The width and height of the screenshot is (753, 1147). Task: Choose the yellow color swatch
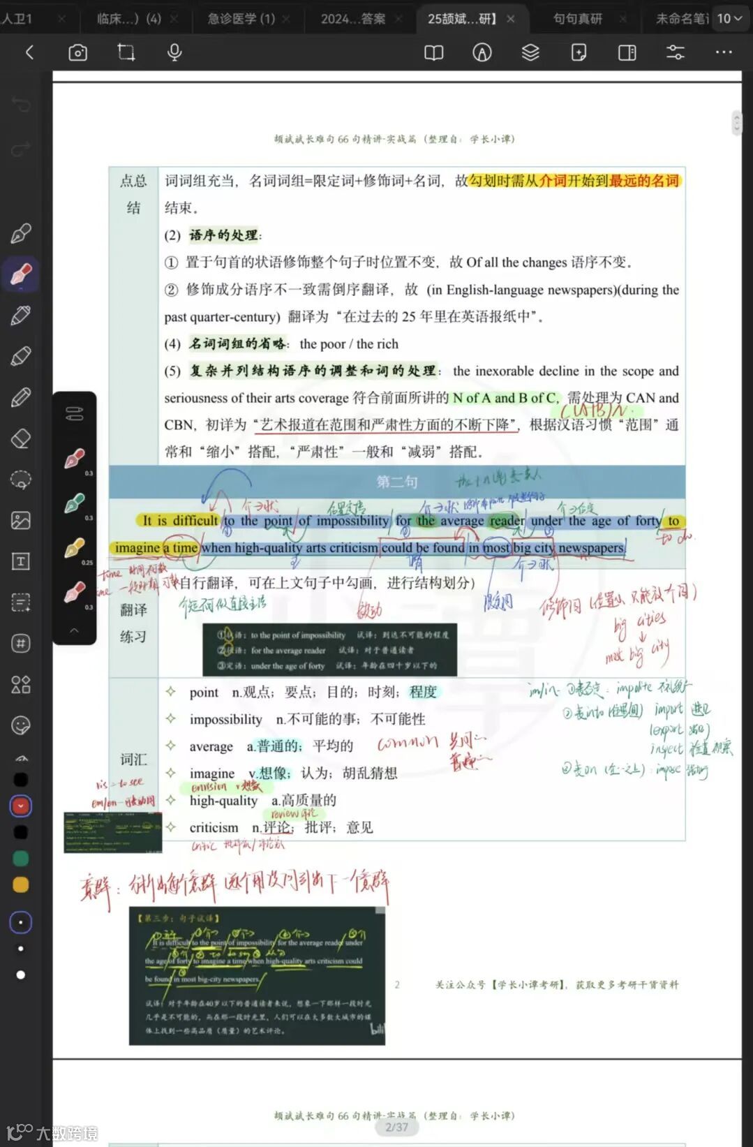click(x=21, y=885)
